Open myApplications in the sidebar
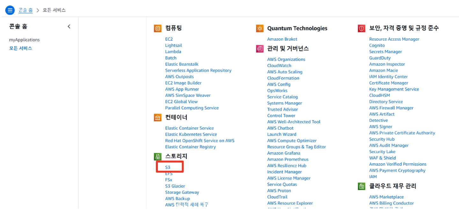The image size is (459, 224). tap(25, 40)
